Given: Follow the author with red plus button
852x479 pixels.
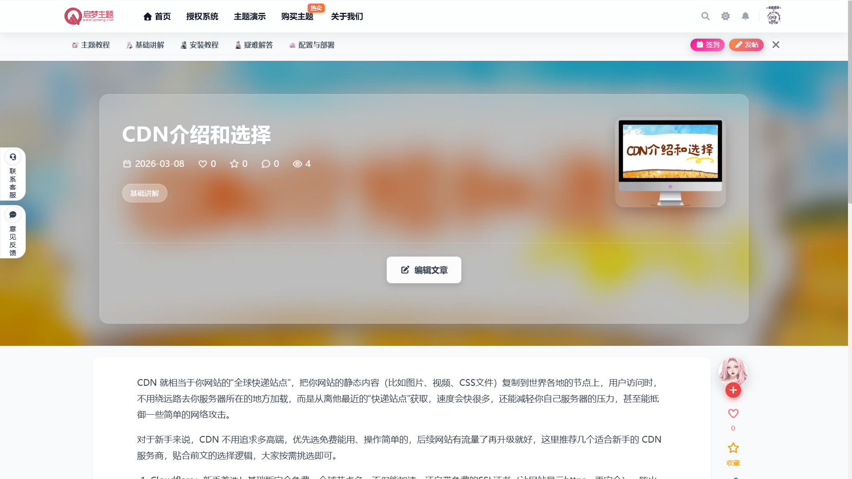Looking at the screenshot, I should click(733, 390).
